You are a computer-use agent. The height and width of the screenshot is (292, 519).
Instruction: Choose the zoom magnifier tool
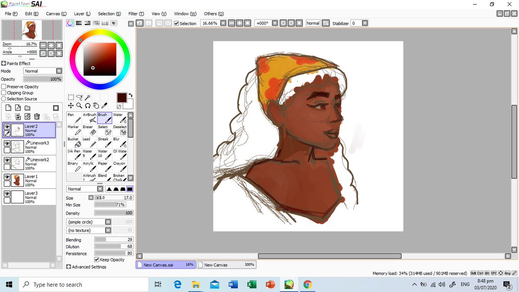79,105
